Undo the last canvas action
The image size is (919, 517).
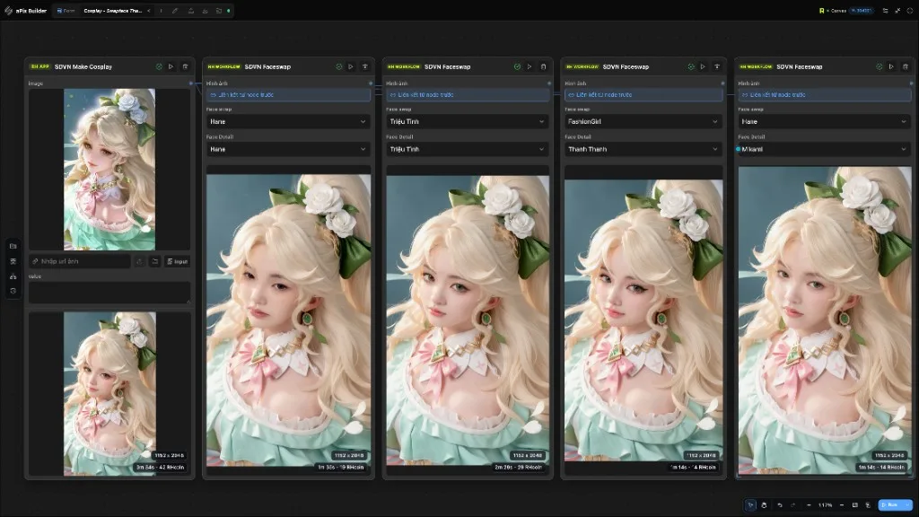point(780,504)
